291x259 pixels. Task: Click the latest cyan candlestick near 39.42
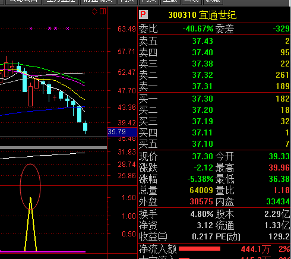coord(86,127)
